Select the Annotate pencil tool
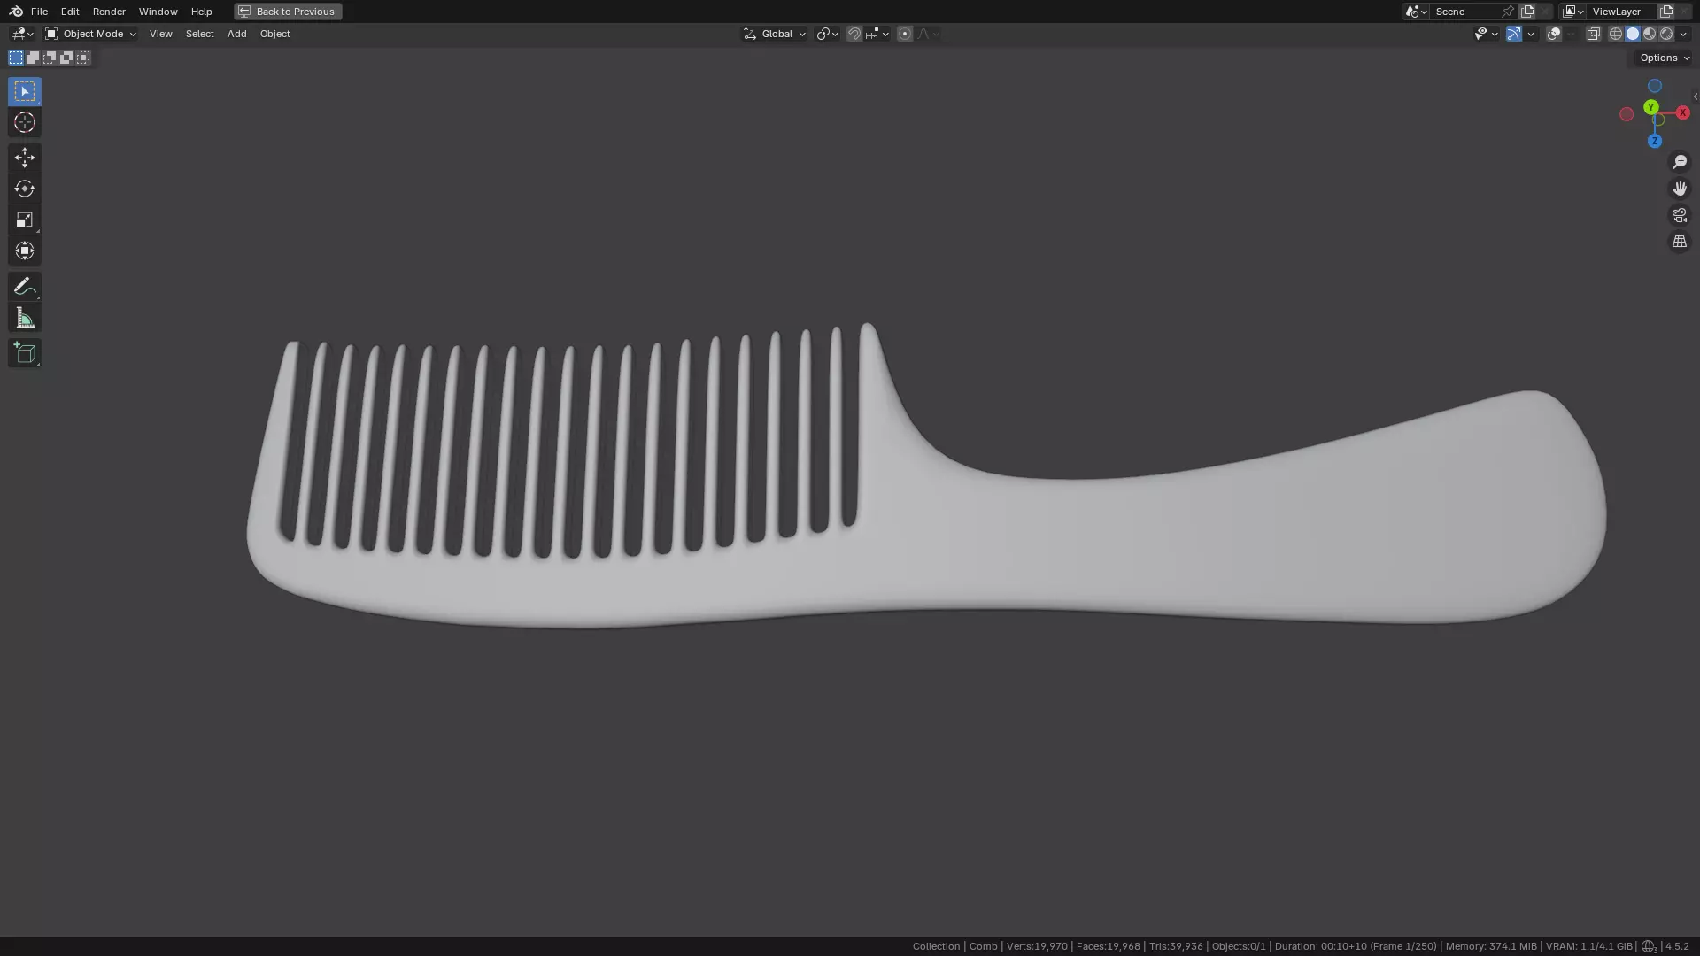Image resolution: width=1700 pixels, height=956 pixels. (x=25, y=286)
